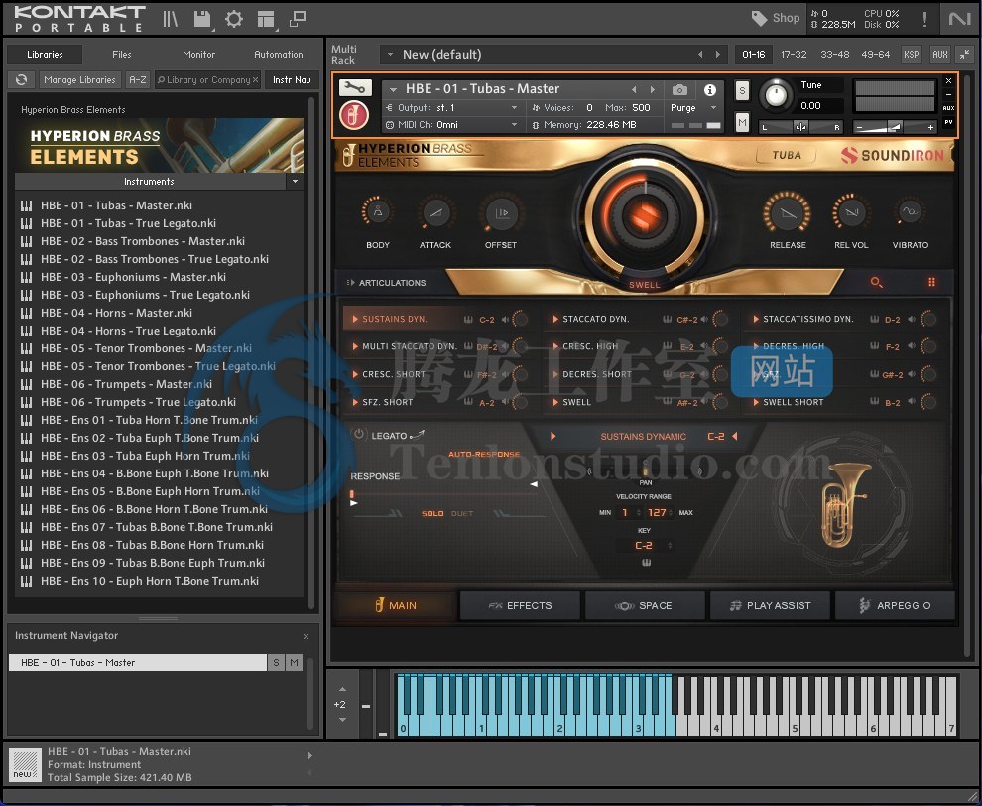Screen dimensions: 982x806
Task: Mute the instrument with M button
Action: (742, 122)
